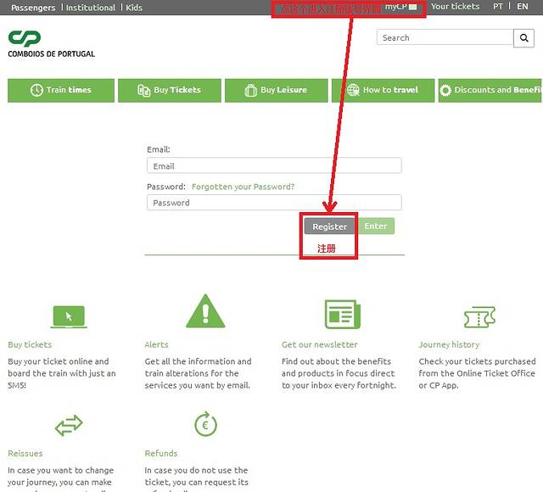Click the CP Comboios de Portugal logo

point(51,44)
